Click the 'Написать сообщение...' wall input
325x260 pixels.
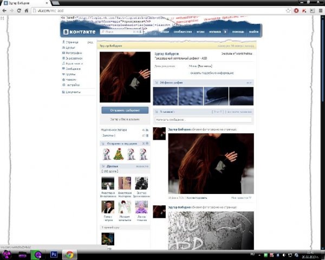(203, 120)
